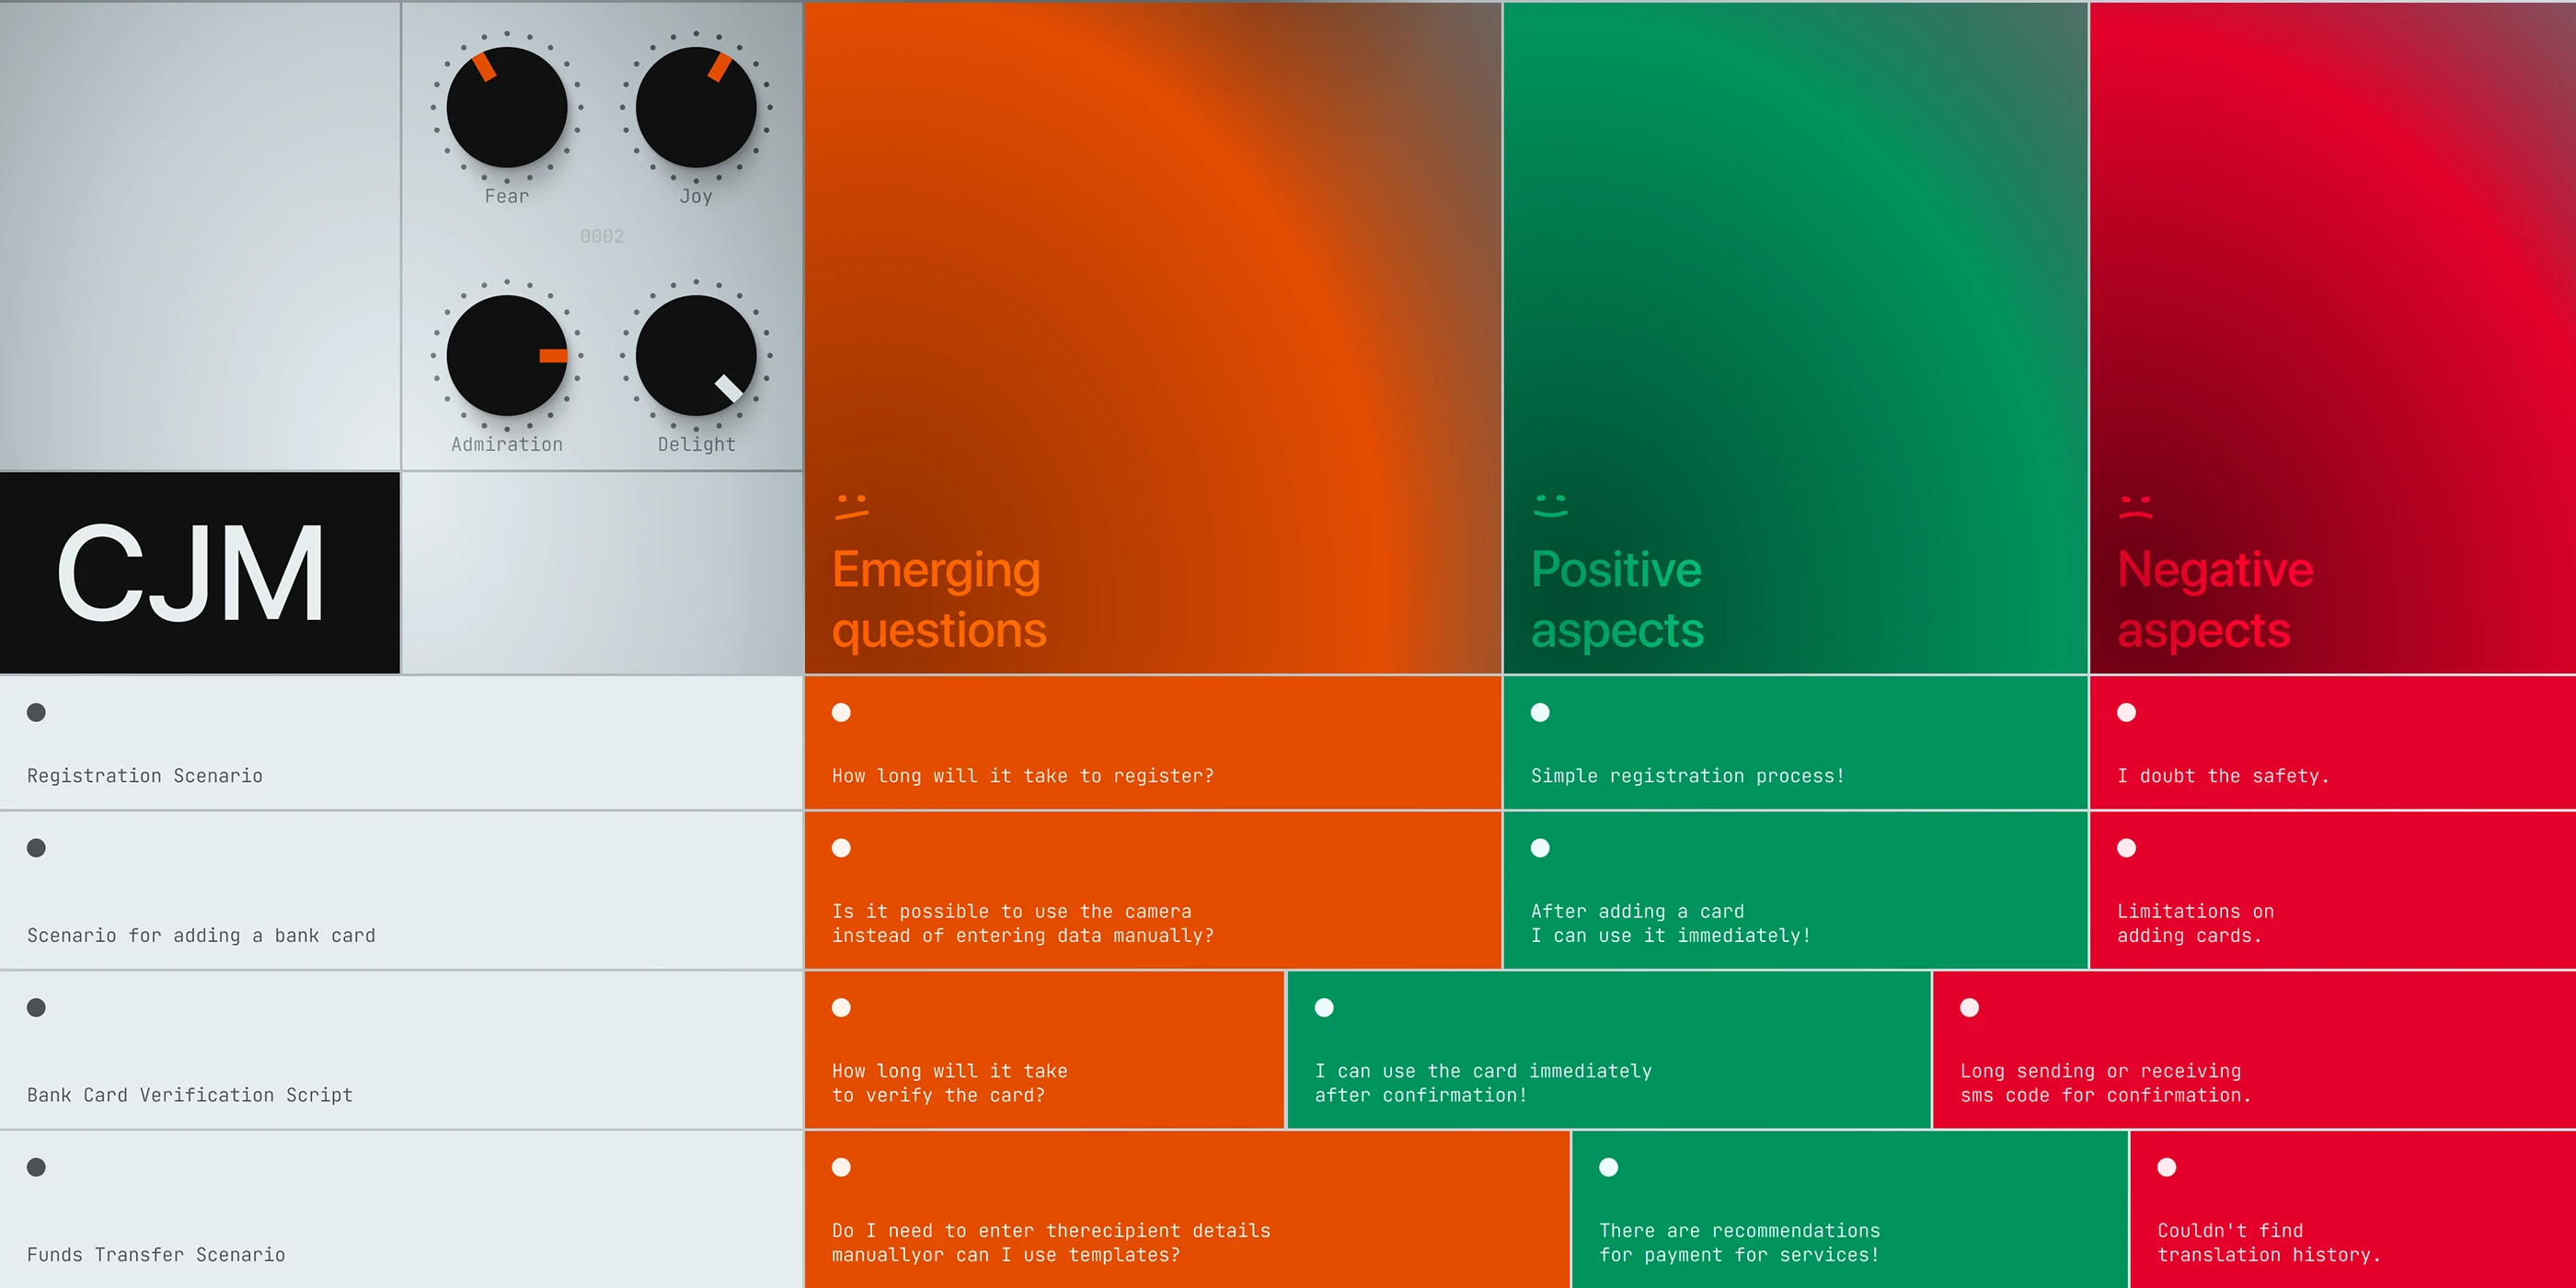2576x1288 pixels.
Task: Click the smiling face icon above Positive aspects
Action: pos(1550,506)
